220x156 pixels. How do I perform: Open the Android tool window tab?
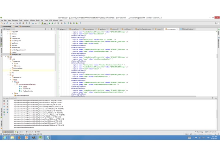pyautogui.click(x=19, y=132)
